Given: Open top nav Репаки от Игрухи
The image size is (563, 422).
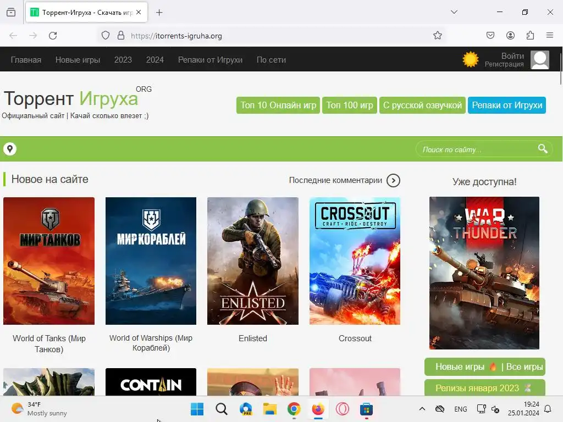Looking at the screenshot, I should tap(210, 59).
